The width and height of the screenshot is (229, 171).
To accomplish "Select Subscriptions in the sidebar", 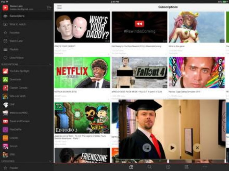I will pos(27,16).
